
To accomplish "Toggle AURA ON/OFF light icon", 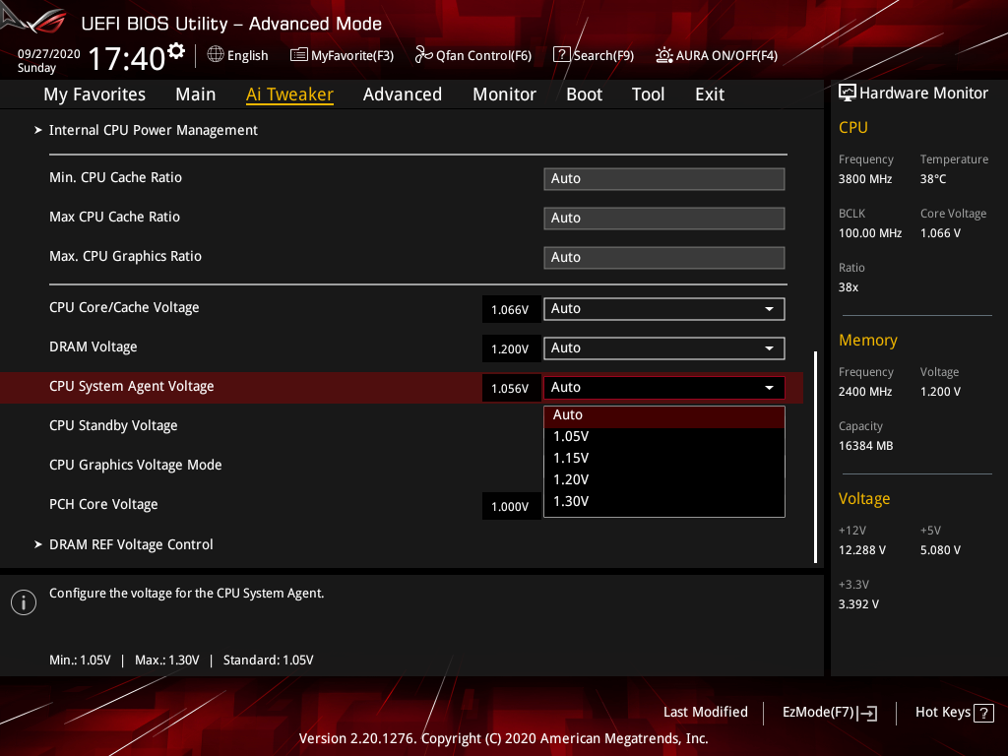I will click(664, 55).
